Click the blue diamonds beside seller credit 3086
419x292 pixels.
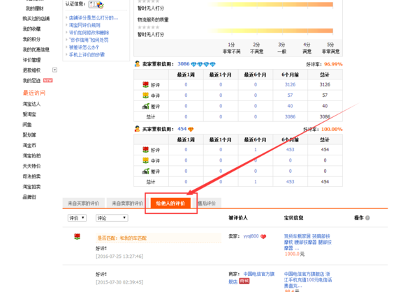[x=203, y=64]
